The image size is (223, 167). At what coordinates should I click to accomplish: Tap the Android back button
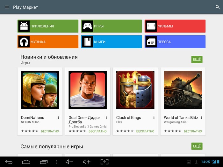pyautogui.click(x=9, y=162)
